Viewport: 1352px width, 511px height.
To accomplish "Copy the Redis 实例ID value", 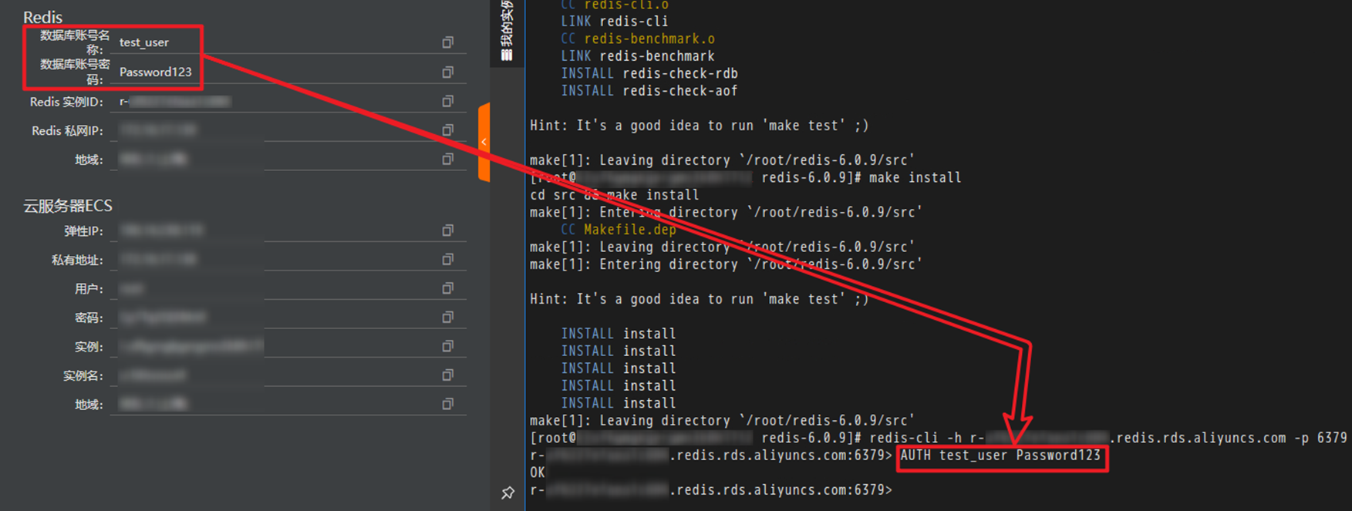I will tap(447, 101).
